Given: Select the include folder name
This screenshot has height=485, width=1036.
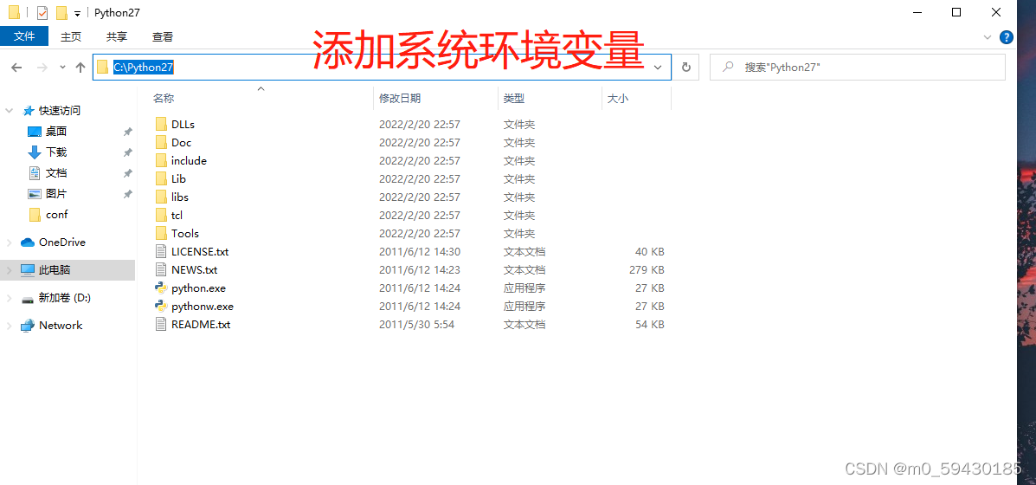Looking at the screenshot, I should pyautogui.click(x=189, y=160).
